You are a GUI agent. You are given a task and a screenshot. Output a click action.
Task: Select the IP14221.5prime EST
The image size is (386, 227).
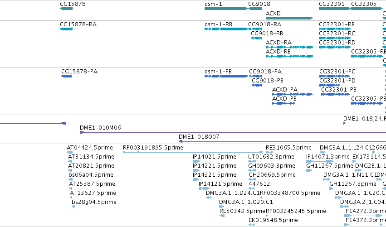pos(196,170)
